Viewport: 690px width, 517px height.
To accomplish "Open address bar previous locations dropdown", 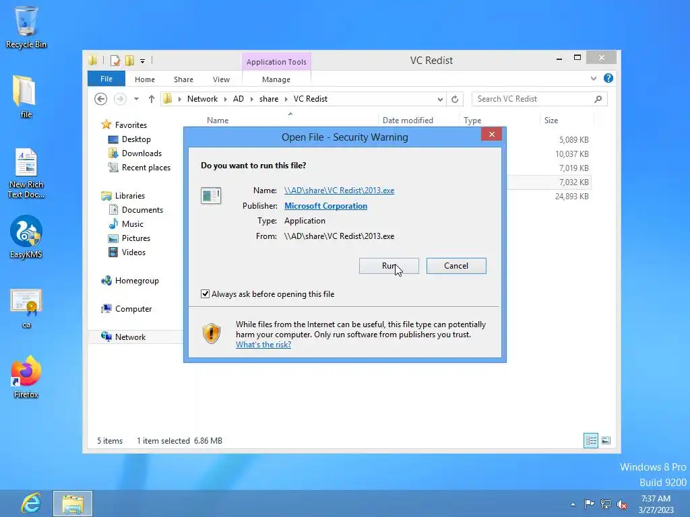I will (x=440, y=100).
